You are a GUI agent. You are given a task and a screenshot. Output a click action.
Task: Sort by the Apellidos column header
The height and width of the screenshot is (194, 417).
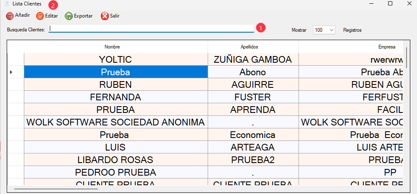coord(252,47)
